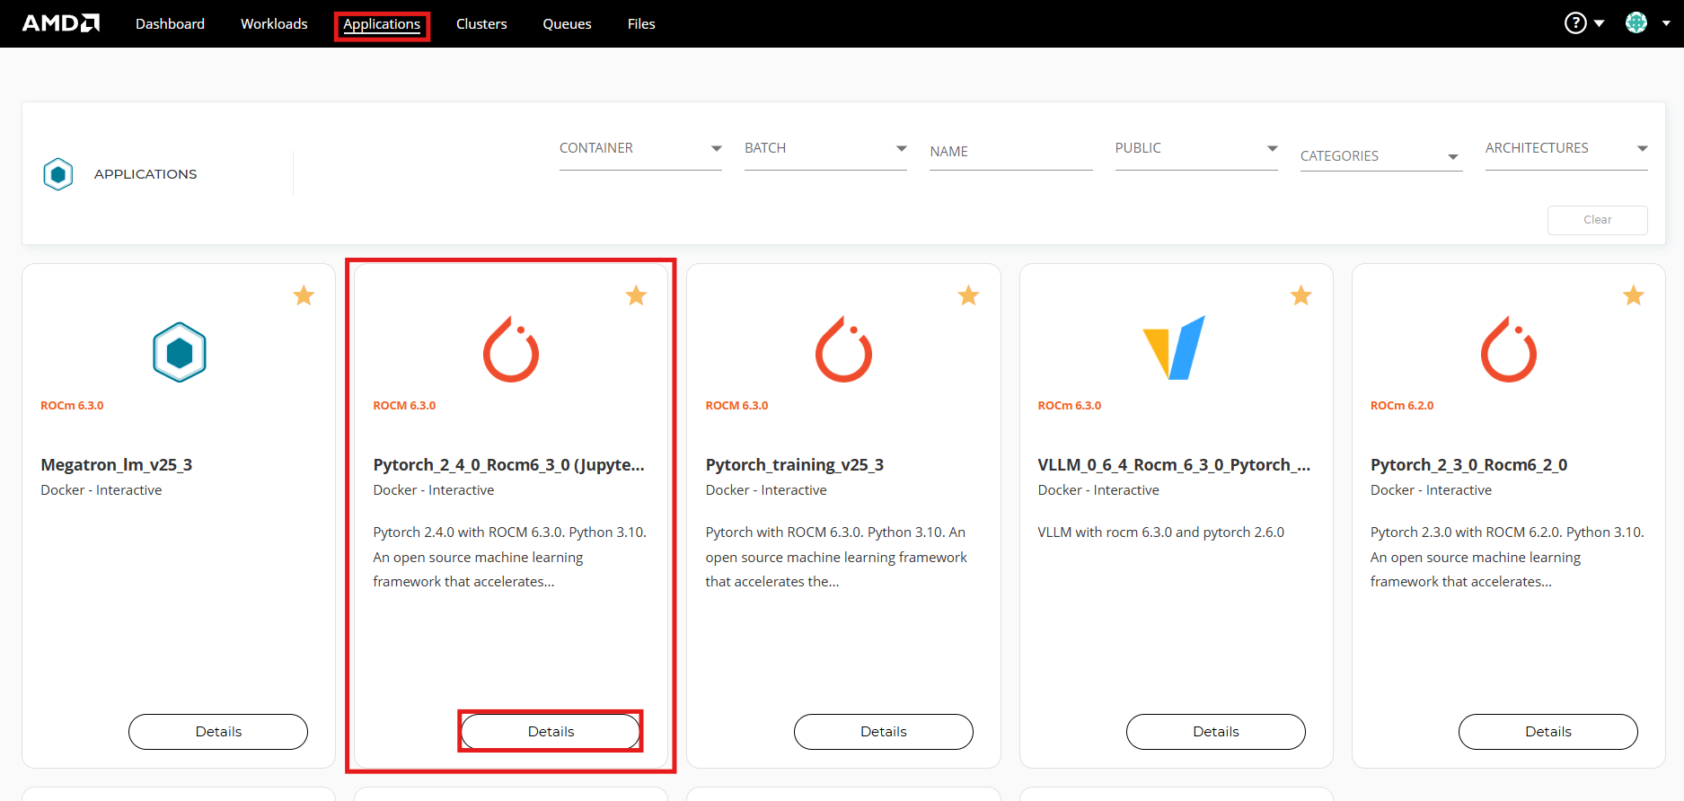Open Details for Pytorch_training_v25_3
The width and height of the screenshot is (1684, 801).
(884, 732)
